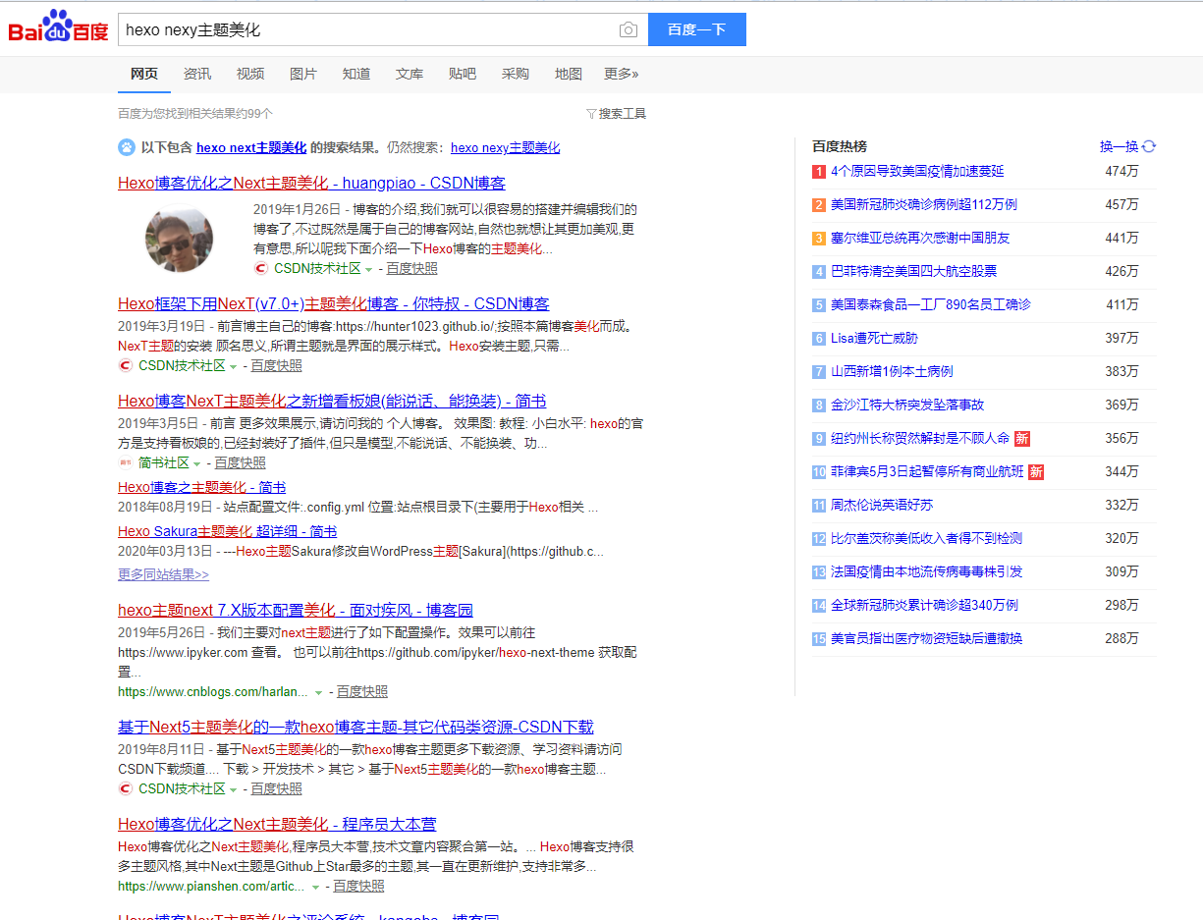Open hot item 金沙江特大桥突发坠落事故
The width and height of the screenshot is (1203, 920).
(x=907, y=405)
